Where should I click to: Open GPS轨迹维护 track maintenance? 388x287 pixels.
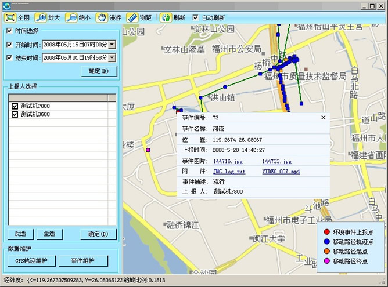click(31, 260)
